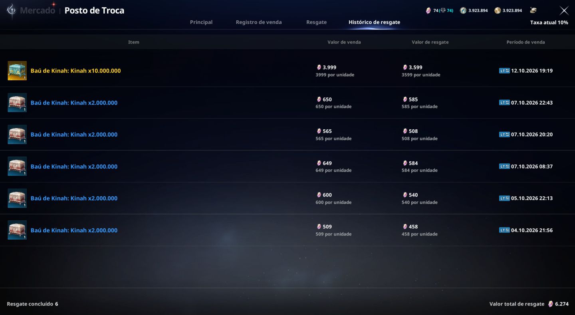The width and height of the screenshot is (575, 315).
Task: Click the Período de venda column header
Action: (525, 42)
